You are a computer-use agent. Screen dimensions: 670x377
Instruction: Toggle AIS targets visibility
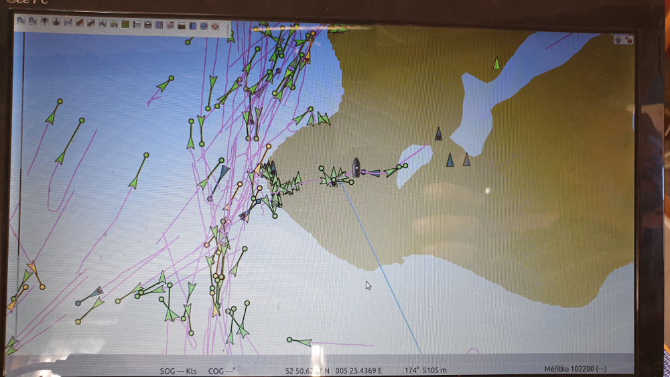[113, 24]
